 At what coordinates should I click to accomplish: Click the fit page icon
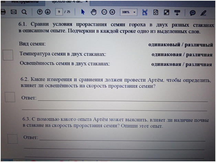(156, 12)
